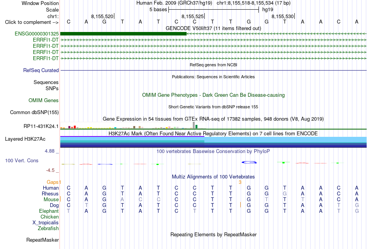The image size is (367, 249).
Task: Click the ENSG00000301325 gene label
Action: (37, 34)
